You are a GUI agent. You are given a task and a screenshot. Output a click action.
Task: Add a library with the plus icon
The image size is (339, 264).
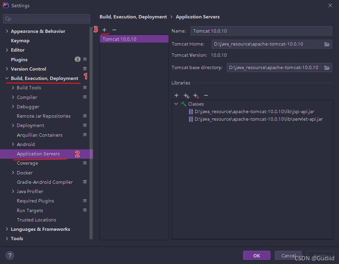click(x=176, y=95)
